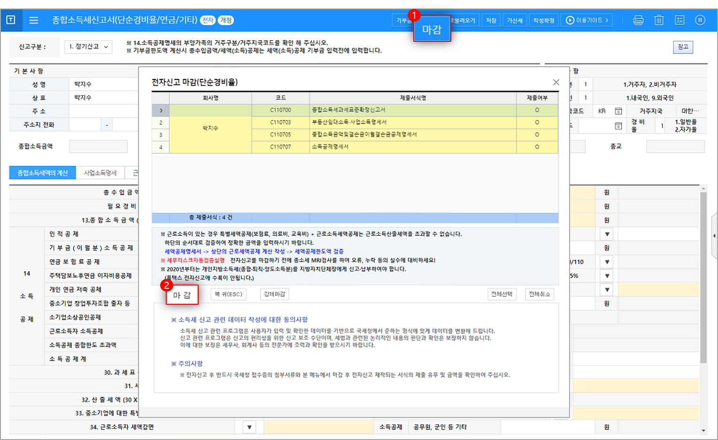Open dropdown arrow in 근로소득자 세액감면 row
The image size is (718, 440).
pyautogui.click(x=249, y=427)
